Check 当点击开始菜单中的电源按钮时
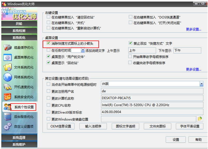Viewport: 208px width, 149px height. [48, 84]
